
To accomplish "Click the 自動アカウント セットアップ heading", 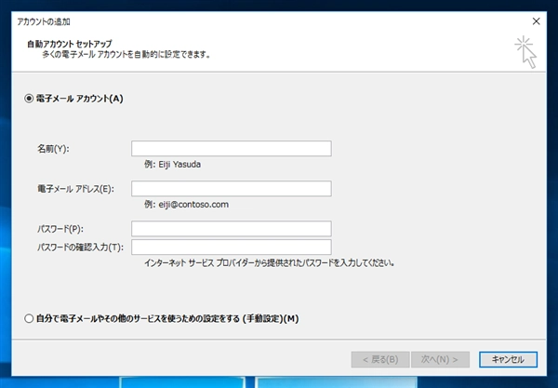I will [x=70, y=44].
